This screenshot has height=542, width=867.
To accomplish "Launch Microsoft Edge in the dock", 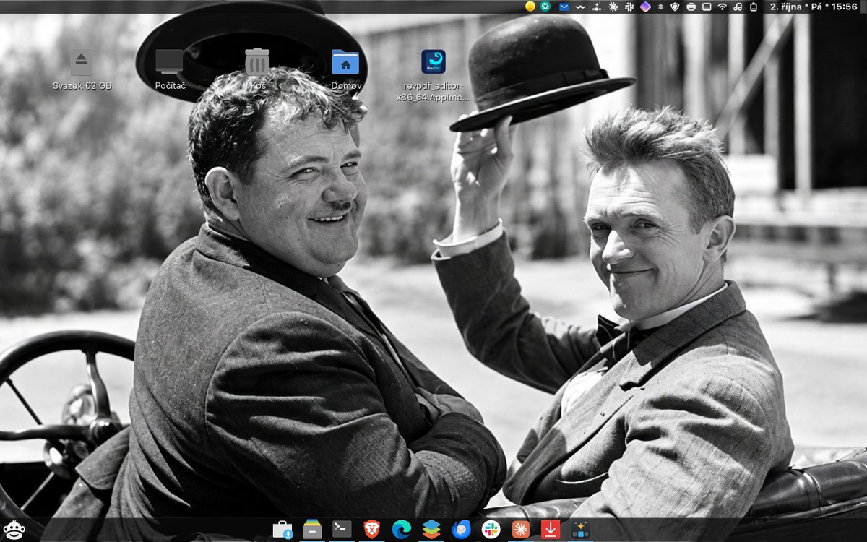I will (x=402, y=529).
